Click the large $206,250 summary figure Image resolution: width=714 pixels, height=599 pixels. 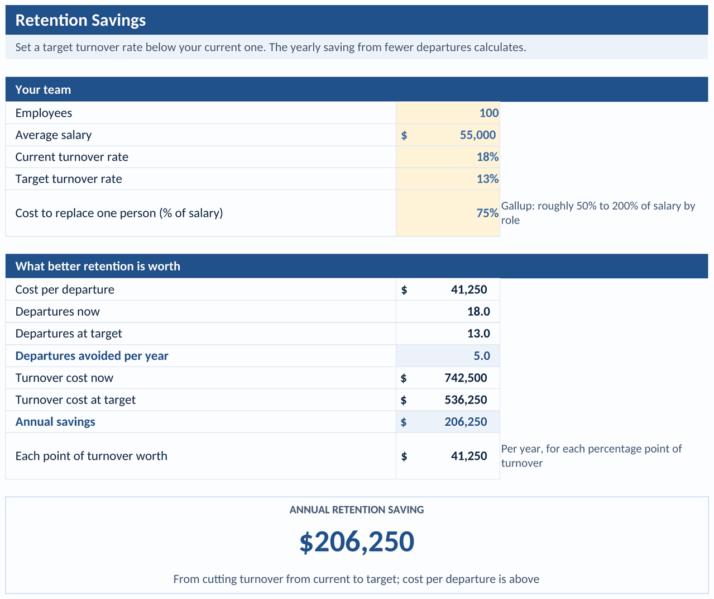(357, 542)
